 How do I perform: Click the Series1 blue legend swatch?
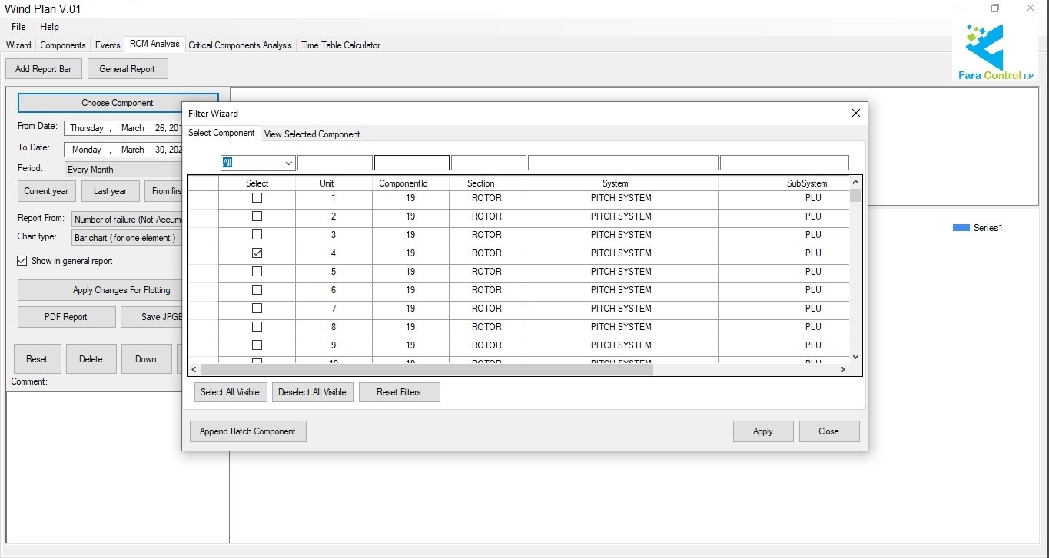961,228
